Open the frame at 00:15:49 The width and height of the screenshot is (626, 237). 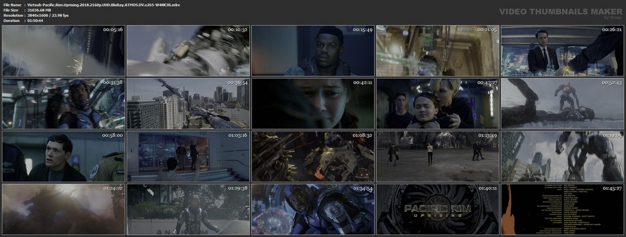[x=313, y=51]
